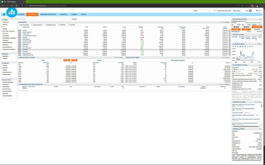Refresh the Kötéslista OTP Bank panel
Viewport: 265px width, 165px height.
(x=227, y=57)
